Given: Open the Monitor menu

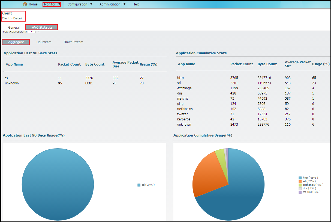Looking at the screenshot, I should [x=50, y=4].
